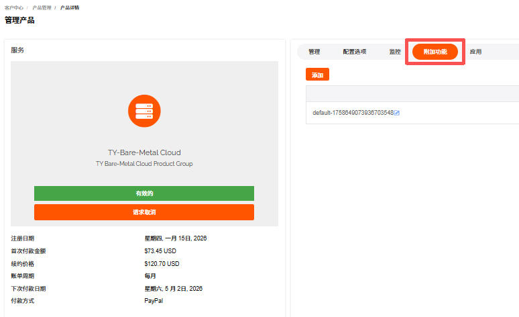Open the 管理 tab
This screenshot has width=519, height=317.
pyautogui.click(x=314, y=52)
